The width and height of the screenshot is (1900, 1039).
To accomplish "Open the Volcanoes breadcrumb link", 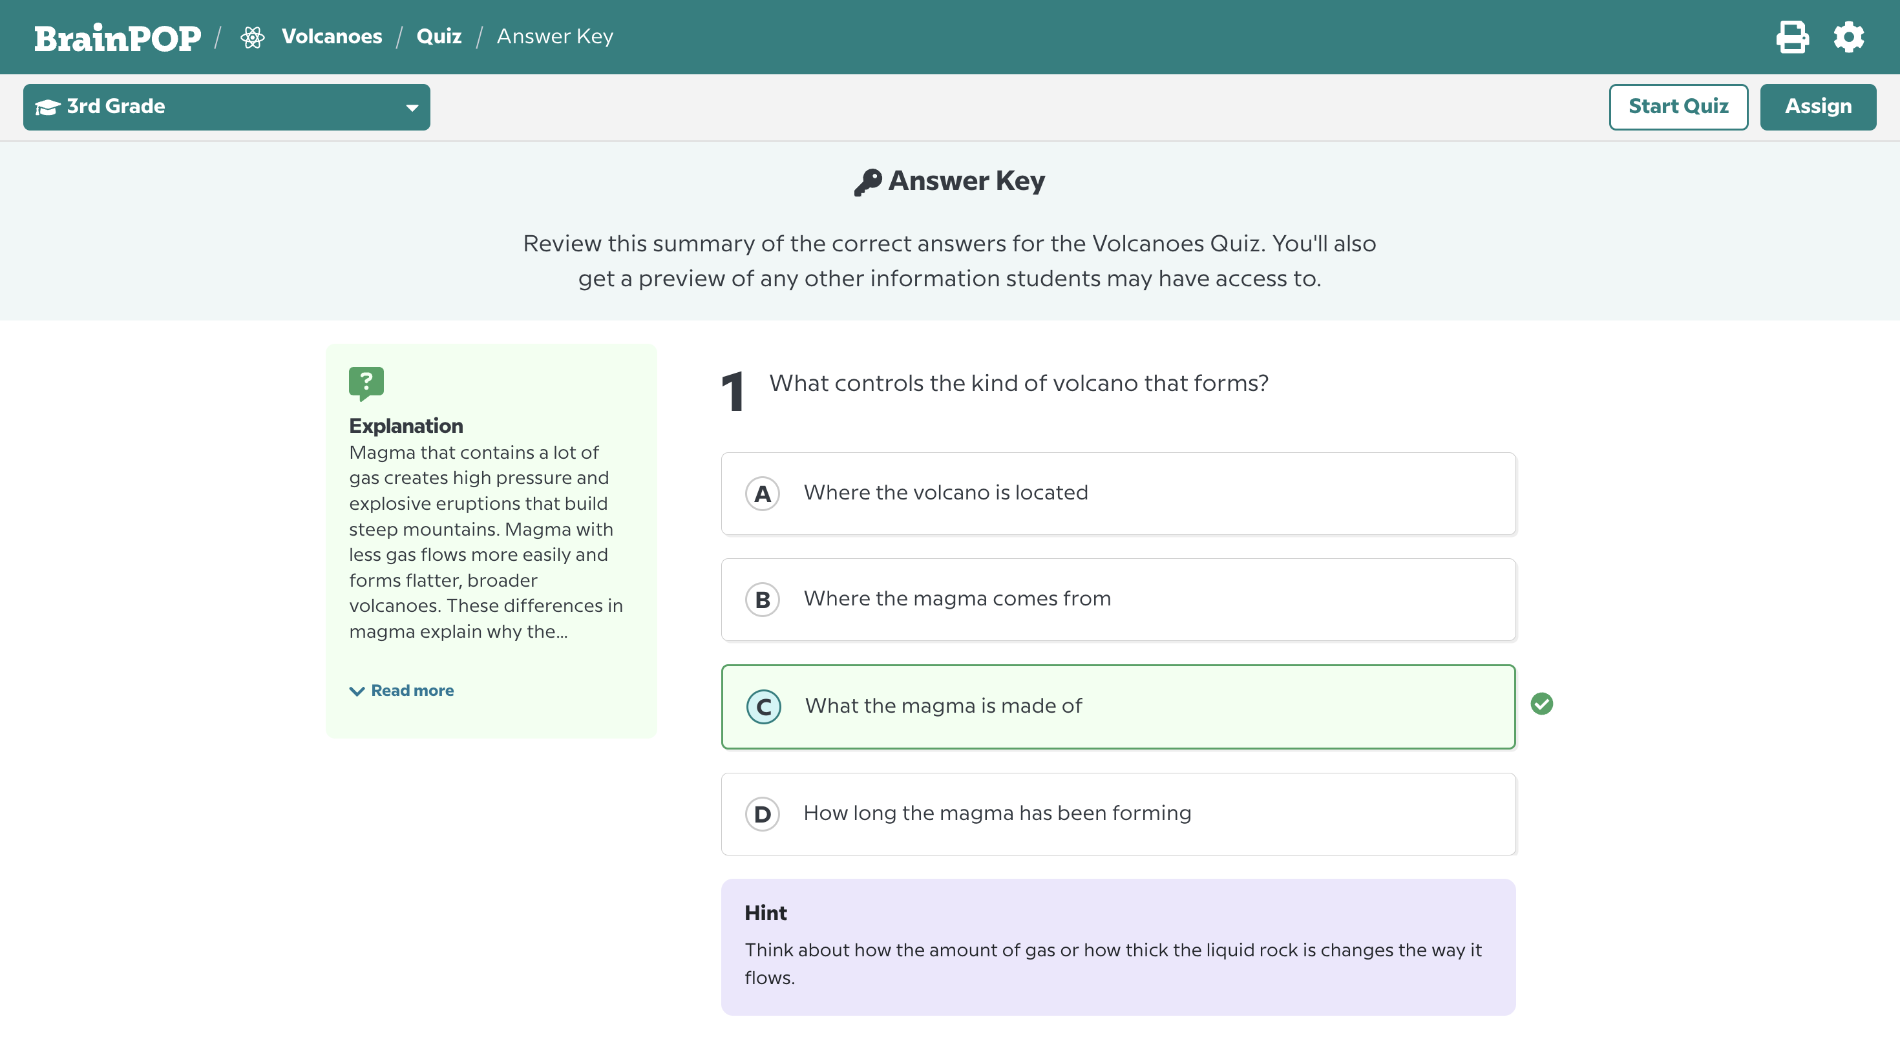I will point(332,36).
